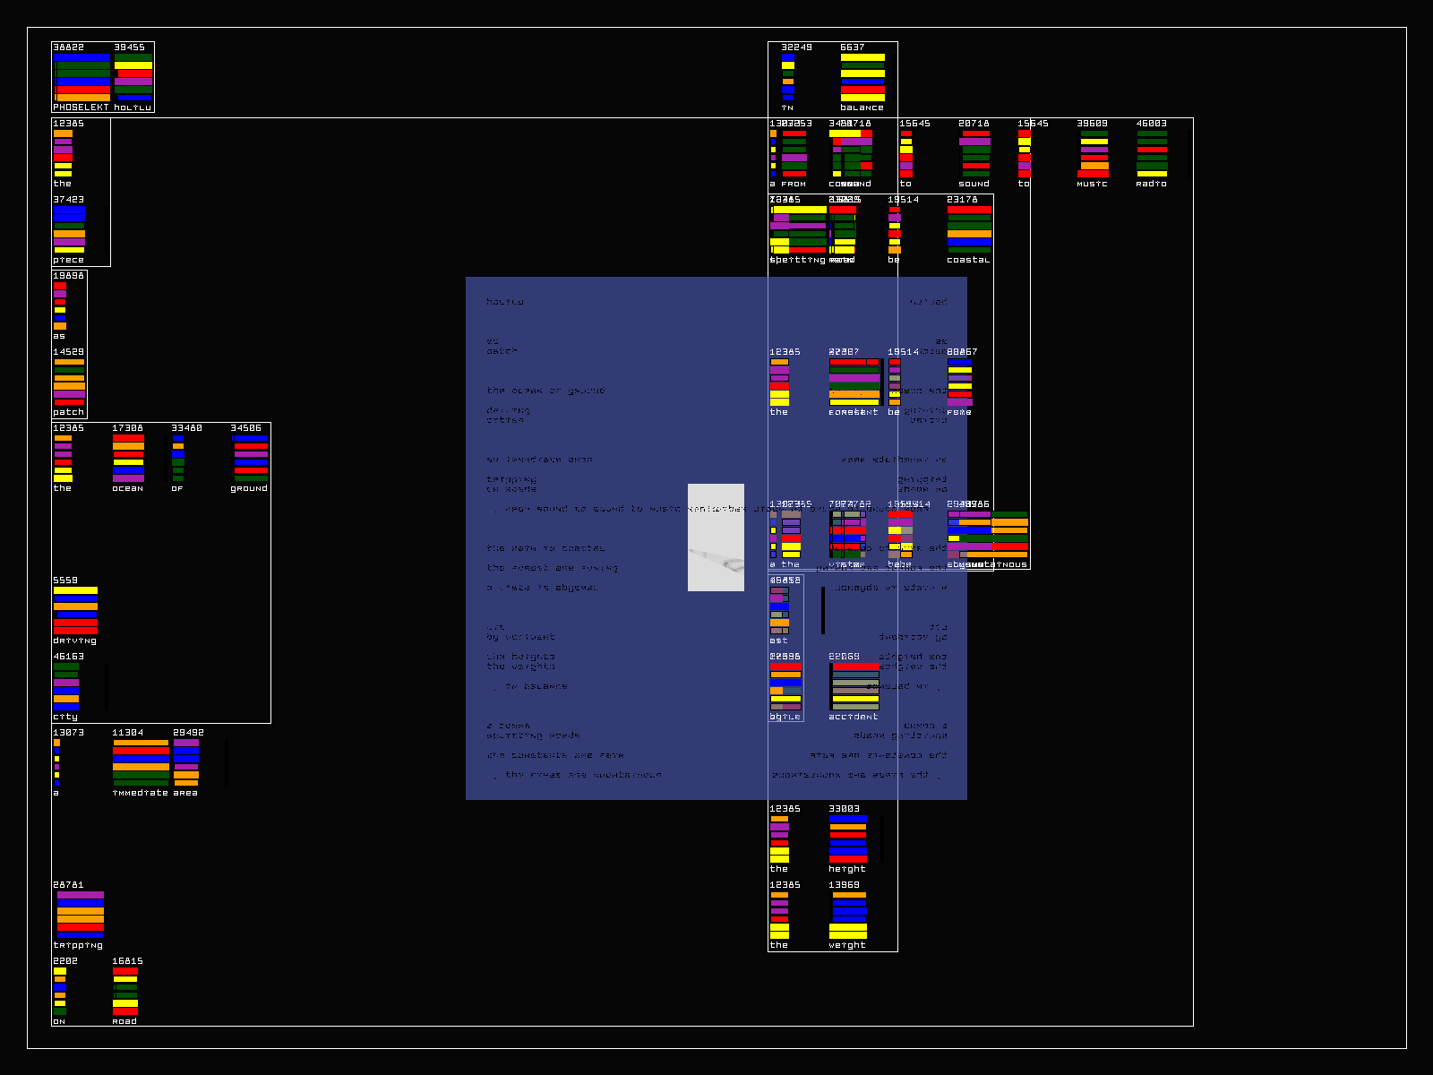Select the 'height' word block
This screenshot has height=1075, width=1433.
tap(847, 838)
